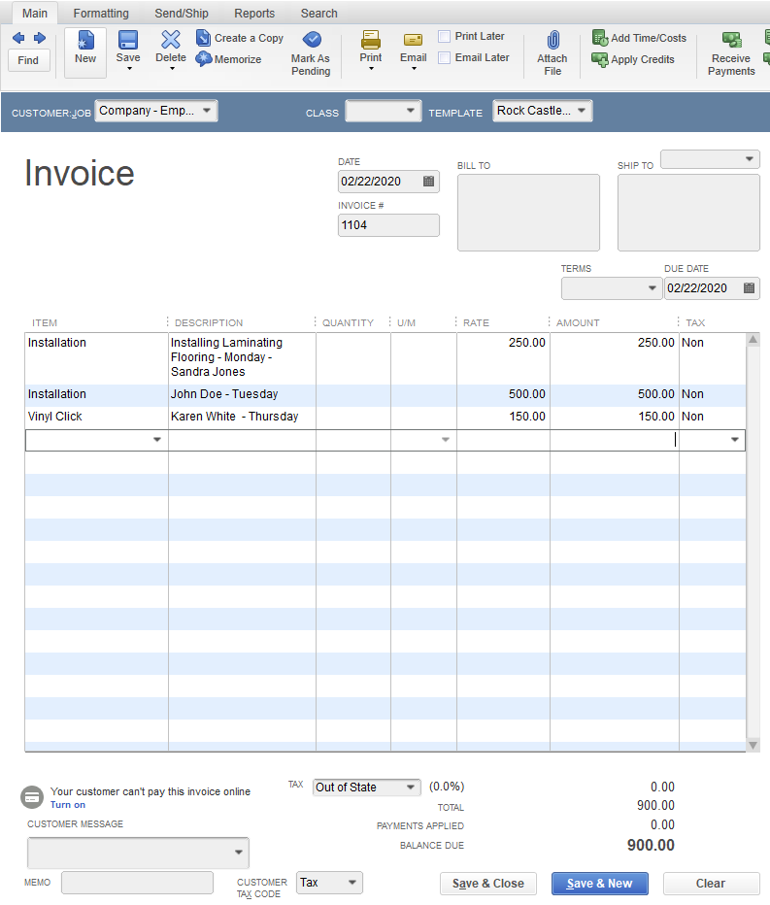The height and width of the screenshot is (905, 770).
Task: Click Create a Copy
Action: (x=240, y=38)
